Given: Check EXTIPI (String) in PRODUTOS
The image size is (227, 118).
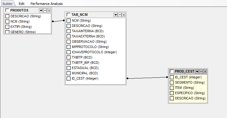Looking at the screenshot, I should pyautogui.click(x=7, y=27).
